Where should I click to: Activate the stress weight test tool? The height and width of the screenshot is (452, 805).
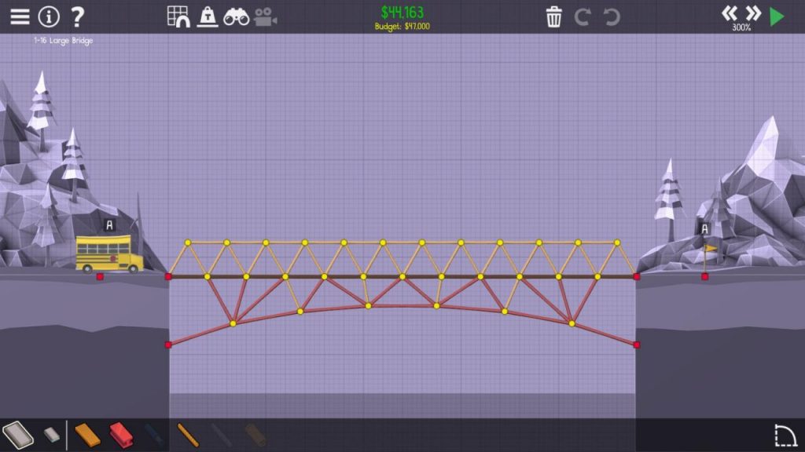tap(207, 17)
